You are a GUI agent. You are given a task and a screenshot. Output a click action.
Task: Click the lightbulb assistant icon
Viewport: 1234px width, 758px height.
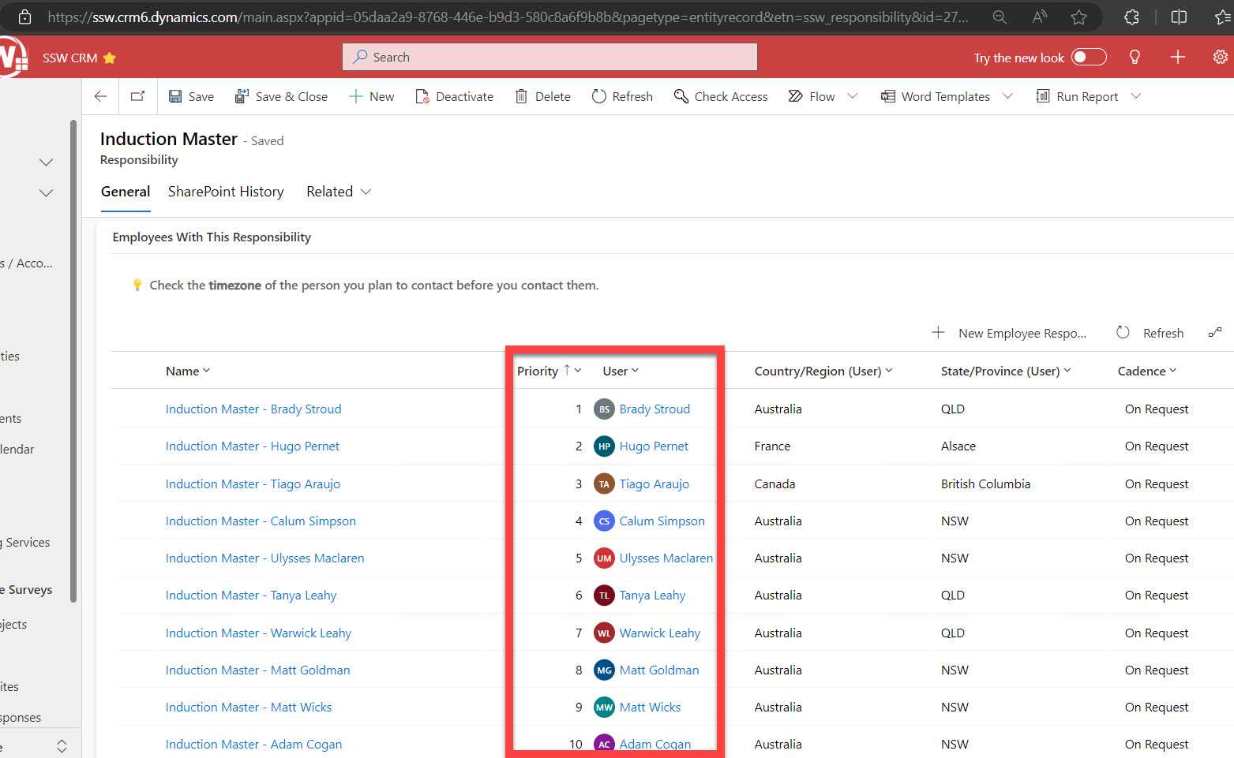point(1135,57)
